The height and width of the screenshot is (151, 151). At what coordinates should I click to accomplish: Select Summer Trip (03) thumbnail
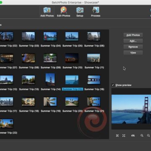[29, 36]
